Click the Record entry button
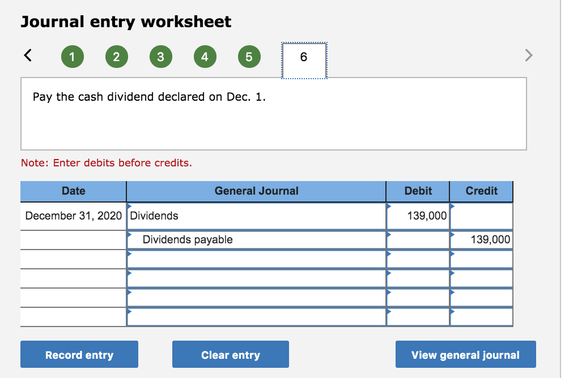This screenshot has height=378, width=569. pyautogui.click(x=79, y=354)
